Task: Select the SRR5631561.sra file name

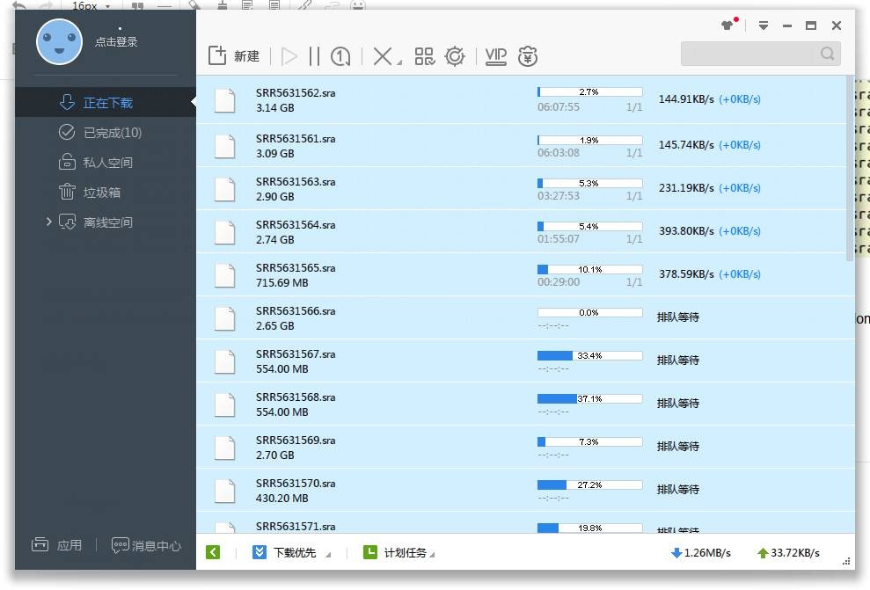Action: [296, 139]
